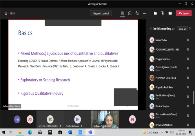Open the Share content tray
The image size is (195, 136).
pos(170,13)
